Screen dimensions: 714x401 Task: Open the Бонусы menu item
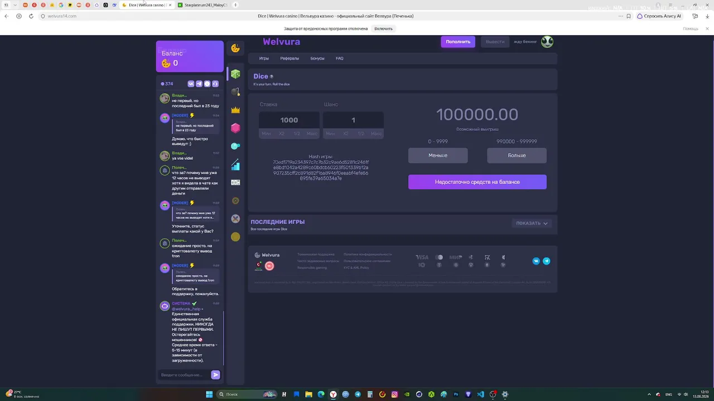click(x=317, y=58)
